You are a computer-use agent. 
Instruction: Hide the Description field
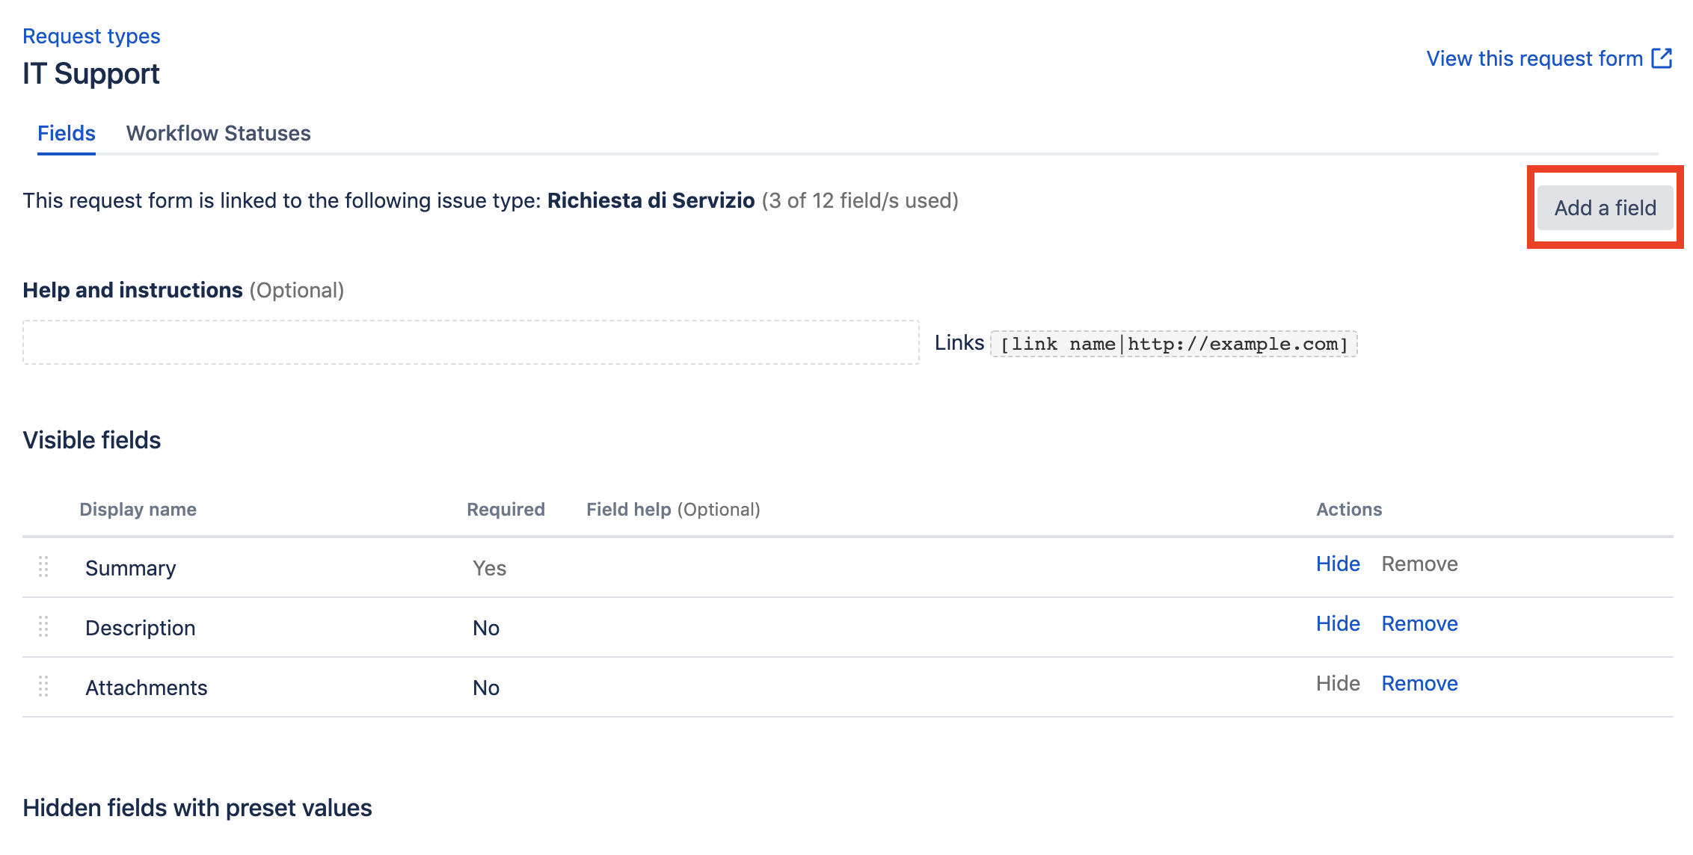(1338, 623)
